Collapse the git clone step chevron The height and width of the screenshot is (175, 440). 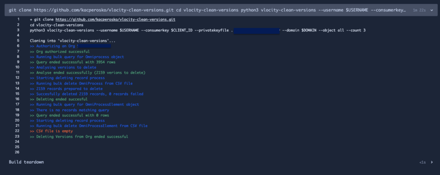click(x=431, y=10)
